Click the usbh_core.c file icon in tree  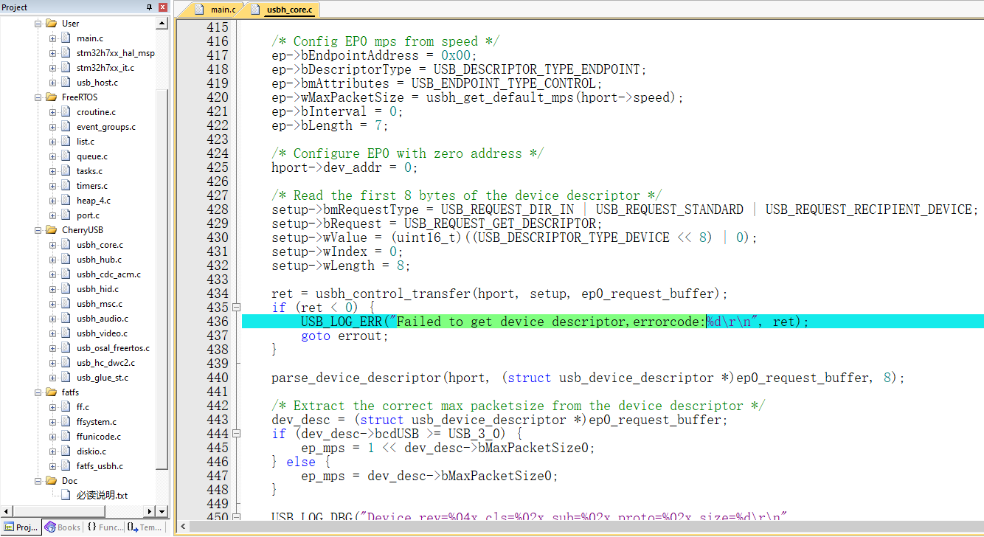pos(66,245)
